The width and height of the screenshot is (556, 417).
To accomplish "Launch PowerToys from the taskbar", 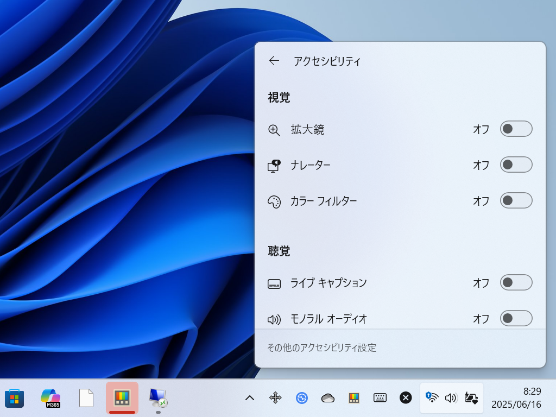I will [x=122, y=398].
